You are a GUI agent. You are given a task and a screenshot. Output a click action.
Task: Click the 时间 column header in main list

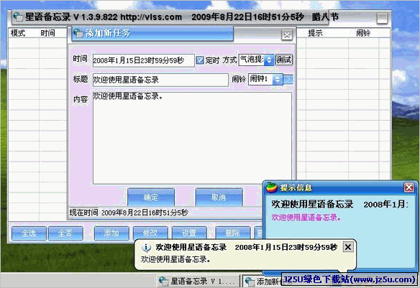(x=48, y=33)
